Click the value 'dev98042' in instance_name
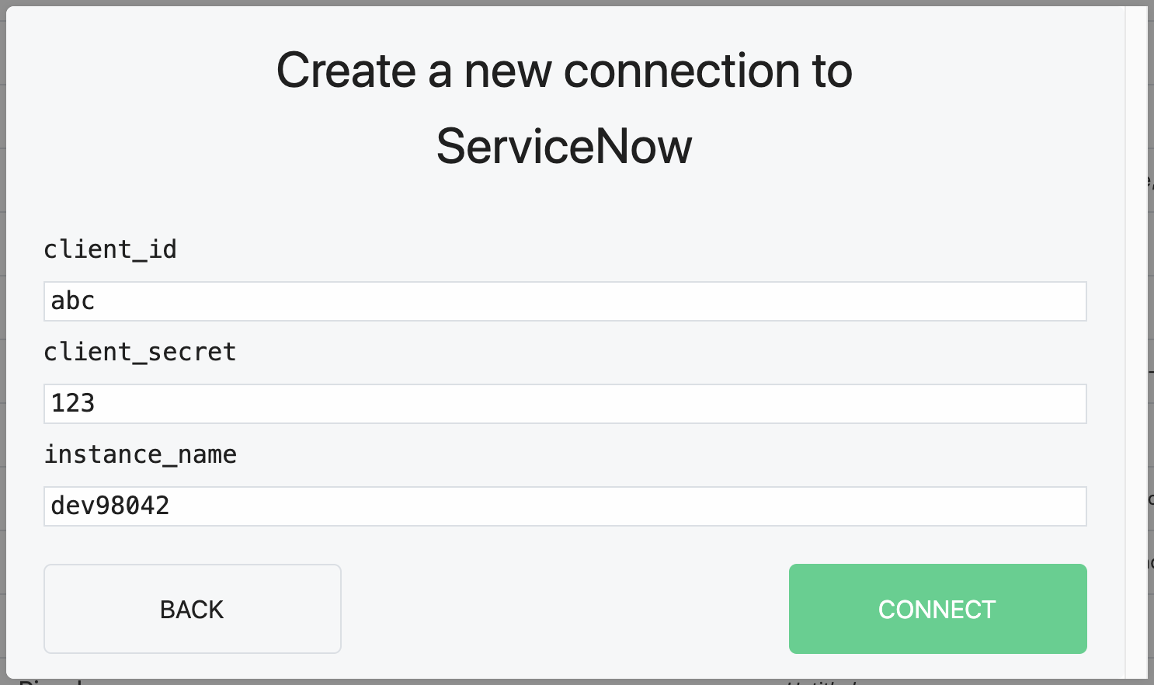The image size is (1154, 685). pyautogui.click(x=109, y=506)
